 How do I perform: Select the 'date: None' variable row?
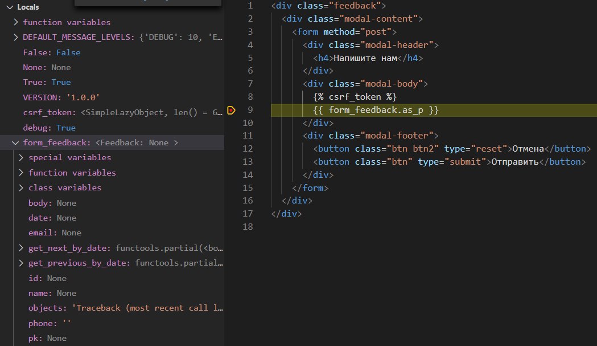[x=112, y=218]
